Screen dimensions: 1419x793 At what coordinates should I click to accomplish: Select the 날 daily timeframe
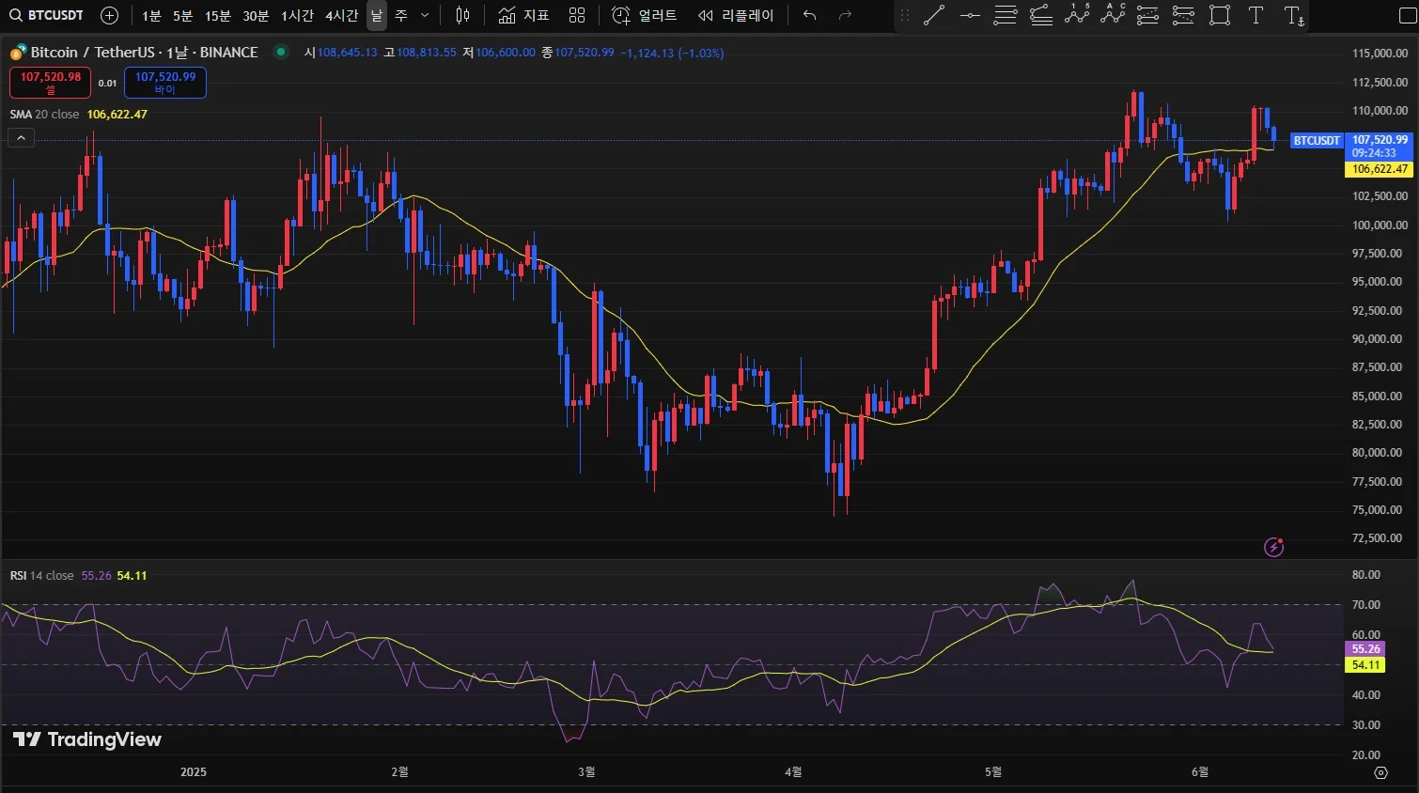pos(377,15)
